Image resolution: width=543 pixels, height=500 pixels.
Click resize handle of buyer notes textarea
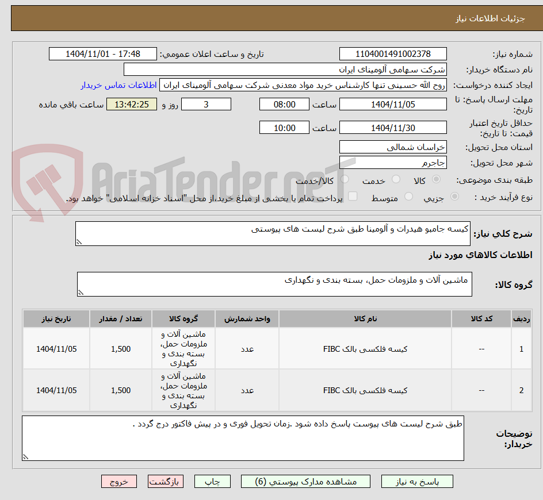pos(25,457)
